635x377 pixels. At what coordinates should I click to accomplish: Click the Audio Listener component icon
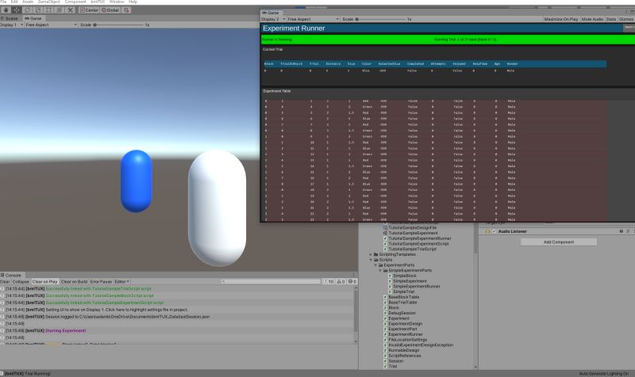coord(487,231)
